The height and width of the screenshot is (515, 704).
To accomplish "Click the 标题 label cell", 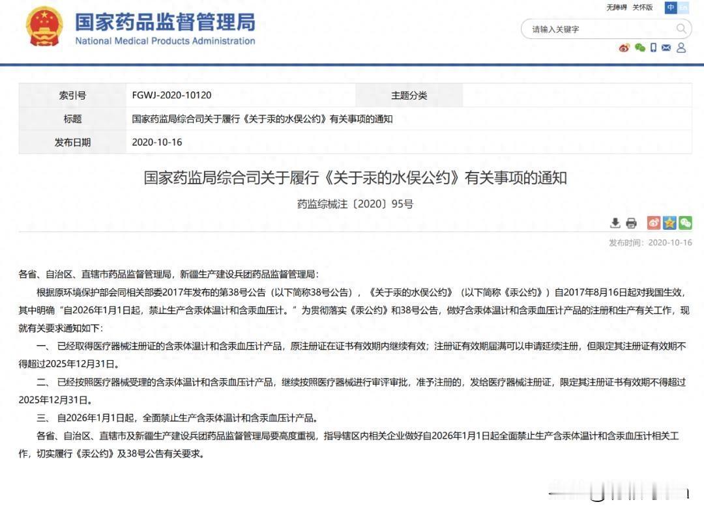I will pyautogui.click(x=72, y=119).
